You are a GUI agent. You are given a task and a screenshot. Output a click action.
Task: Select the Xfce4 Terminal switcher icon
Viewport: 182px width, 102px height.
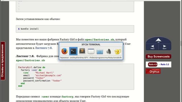(x=73, y=51)
